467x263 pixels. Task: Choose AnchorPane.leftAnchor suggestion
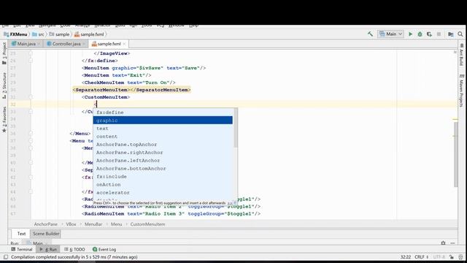[x=163, y=161]
